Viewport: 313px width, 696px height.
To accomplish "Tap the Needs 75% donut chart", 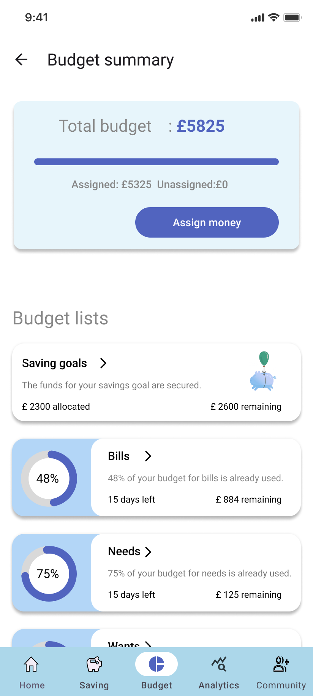I will pyautogui.click(x=49, y=573).
